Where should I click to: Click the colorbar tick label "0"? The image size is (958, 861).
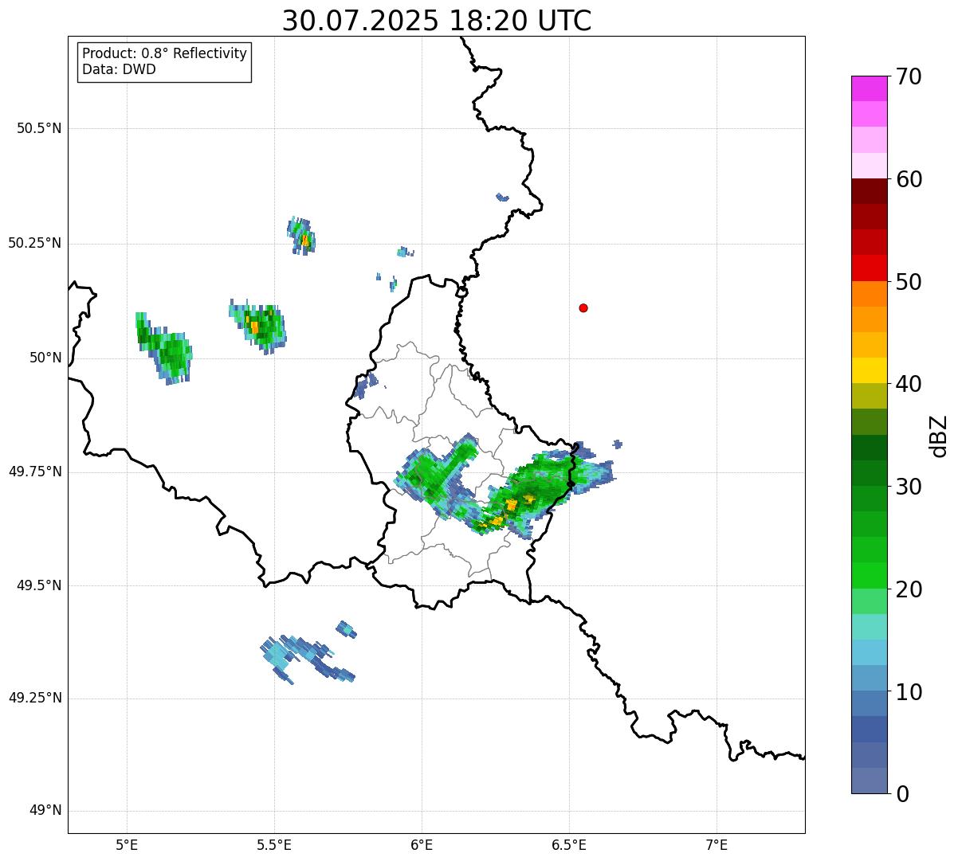click(901, 794)
